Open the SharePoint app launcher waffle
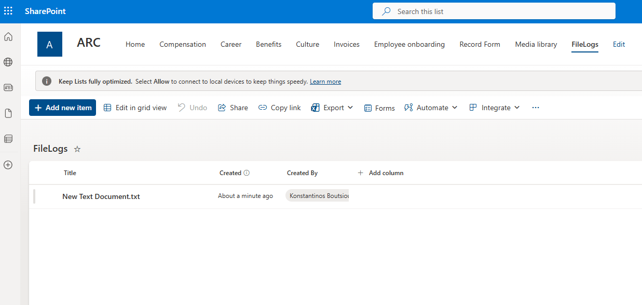Image resolution: width=642 pixels, height=305 pixels. coord(8,11)
